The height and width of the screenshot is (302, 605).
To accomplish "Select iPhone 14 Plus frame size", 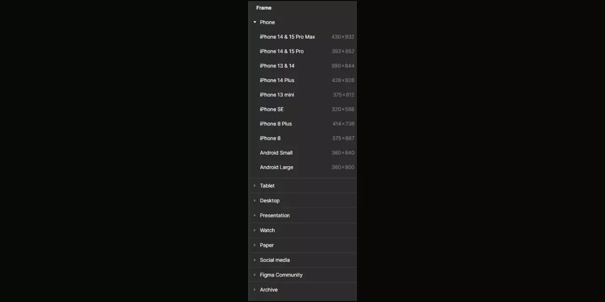I will click(x=302, y=80).
